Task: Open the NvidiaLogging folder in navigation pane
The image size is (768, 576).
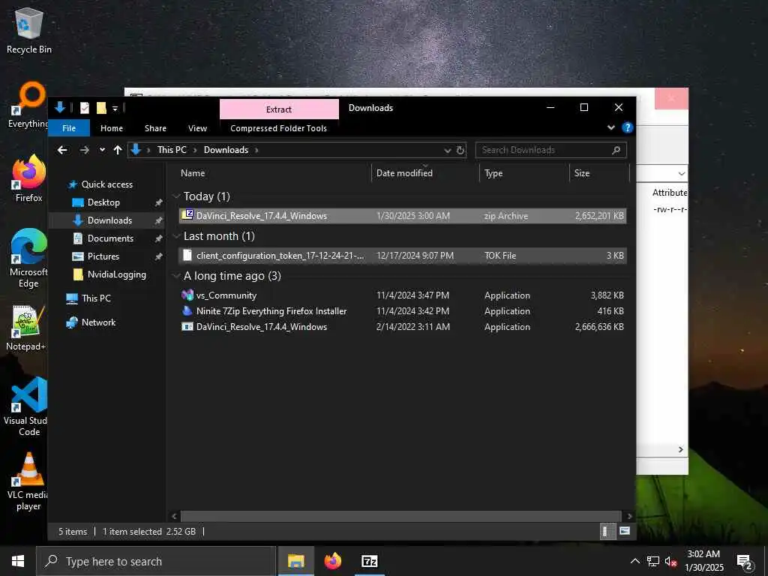Action: [116, 274]
